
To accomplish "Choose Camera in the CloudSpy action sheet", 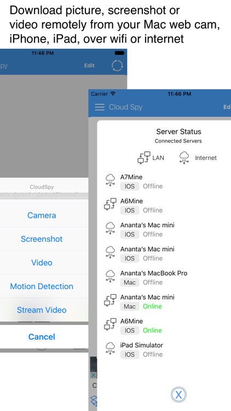I will (42, 215).
